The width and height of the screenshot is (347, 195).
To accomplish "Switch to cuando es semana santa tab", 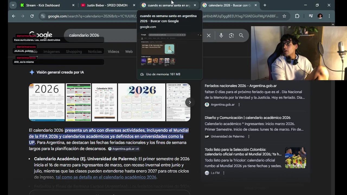I will tap(168, 5).
